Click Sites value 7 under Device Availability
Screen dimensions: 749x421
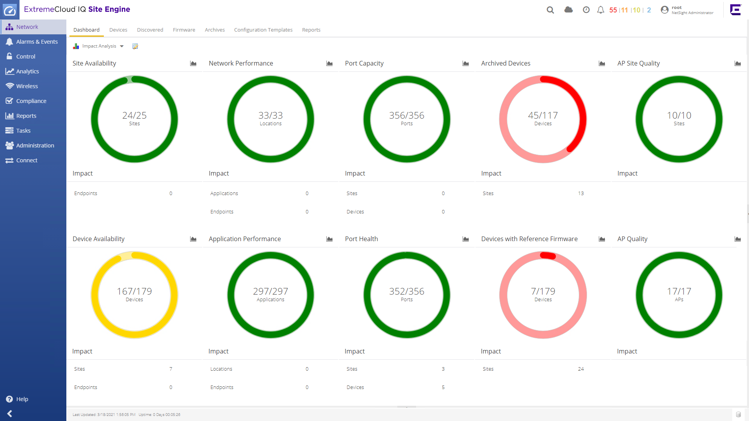(171, 369)
